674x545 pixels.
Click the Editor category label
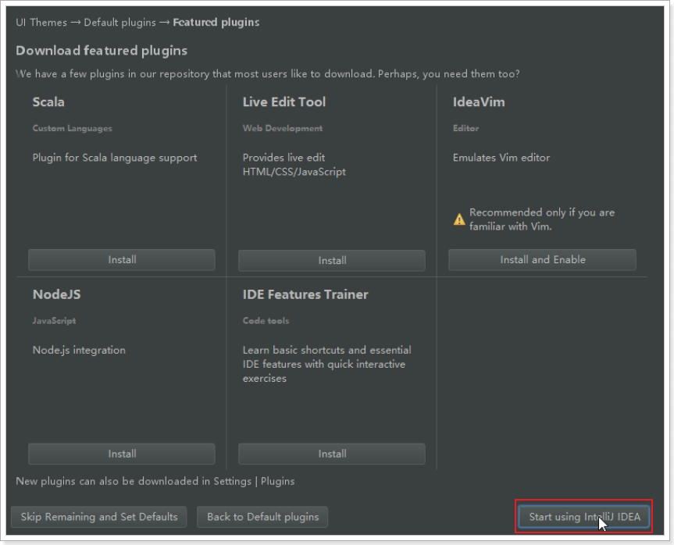[465, 128]
